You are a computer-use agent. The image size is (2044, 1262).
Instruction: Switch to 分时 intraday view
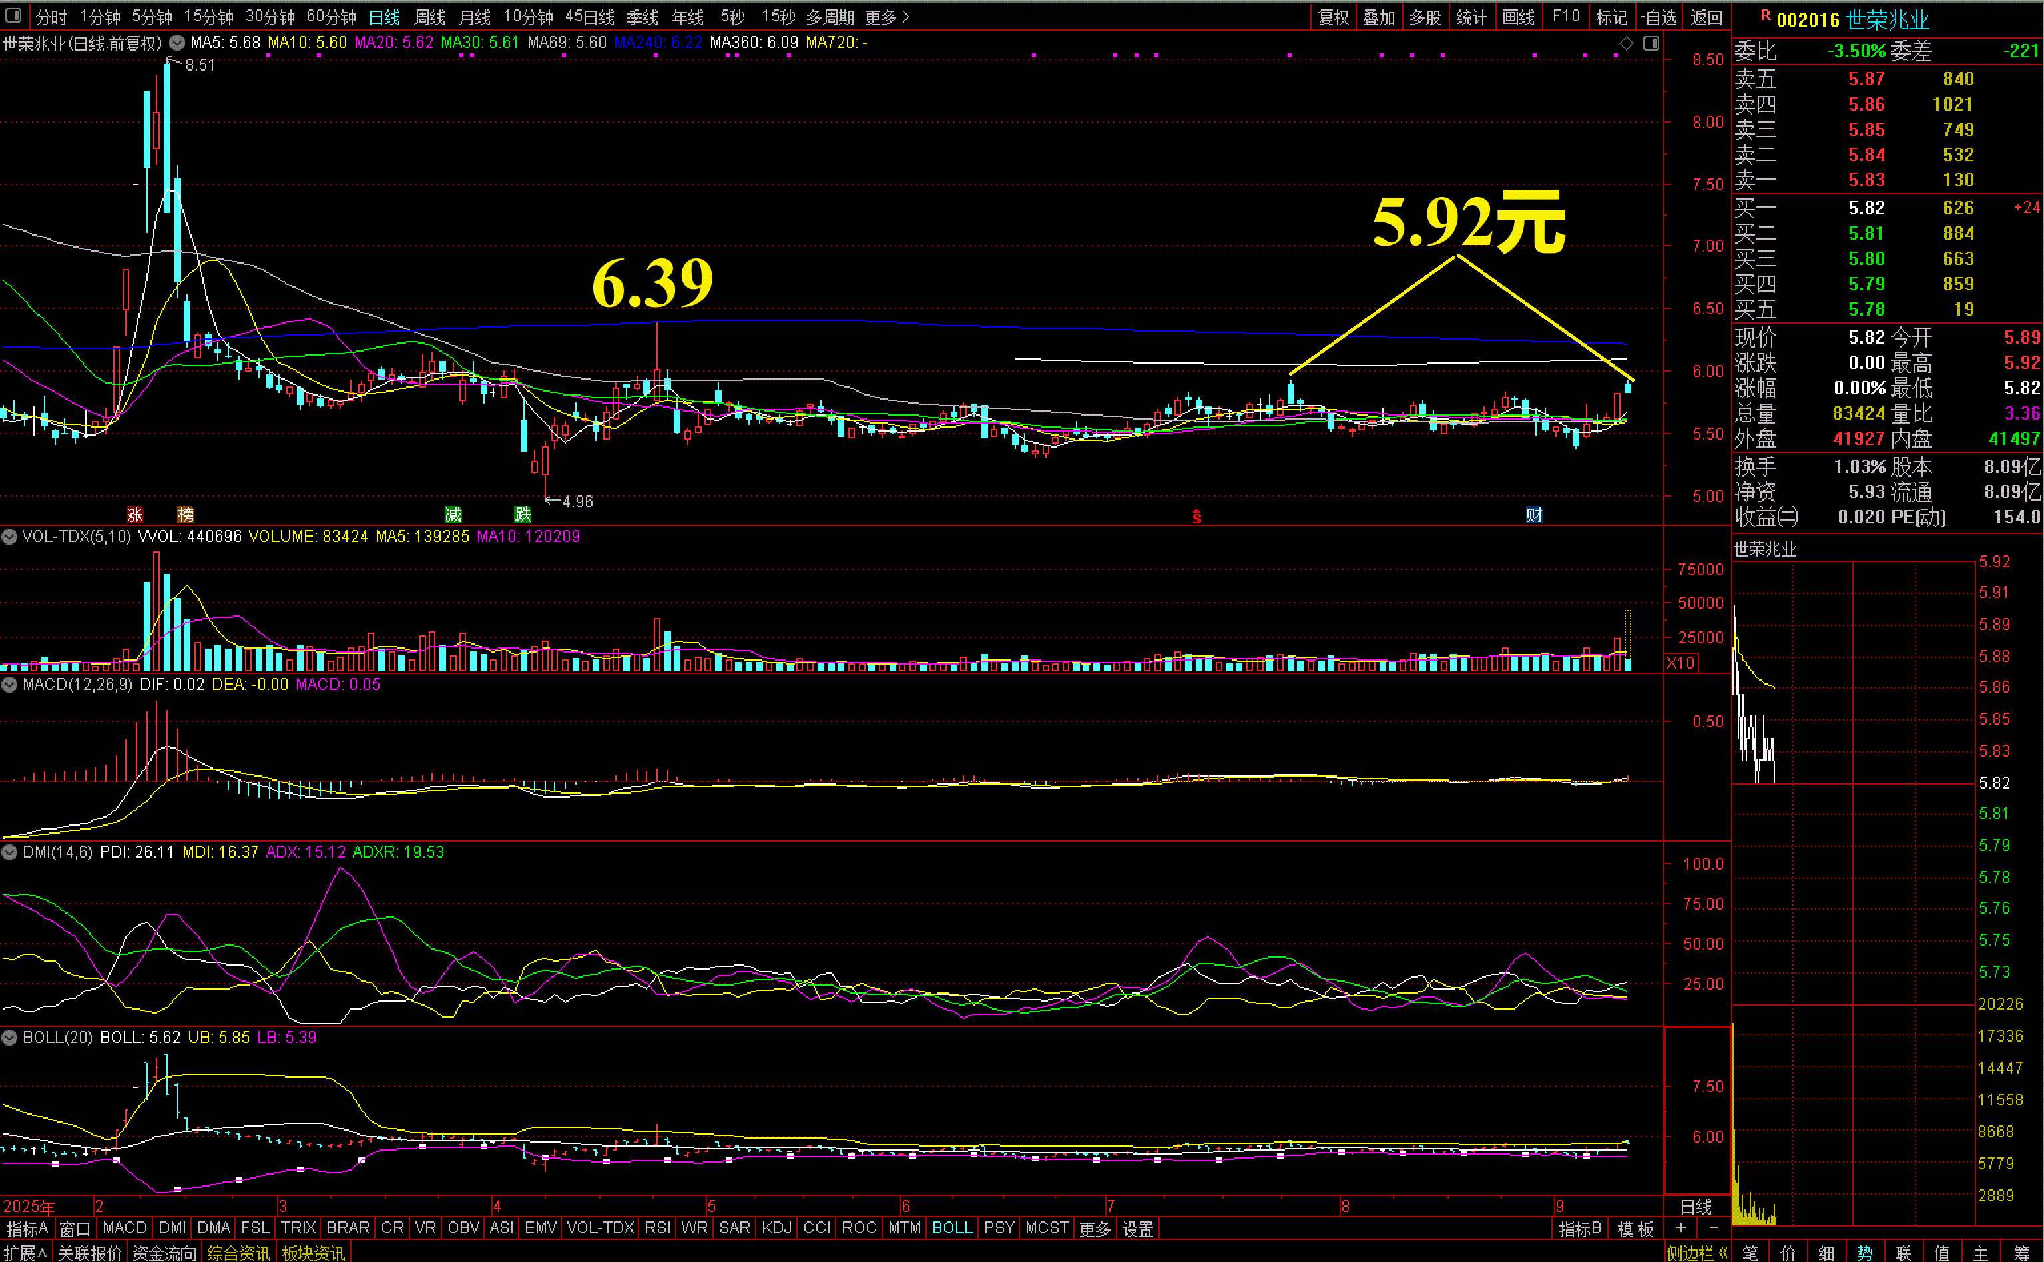point(51,17)
